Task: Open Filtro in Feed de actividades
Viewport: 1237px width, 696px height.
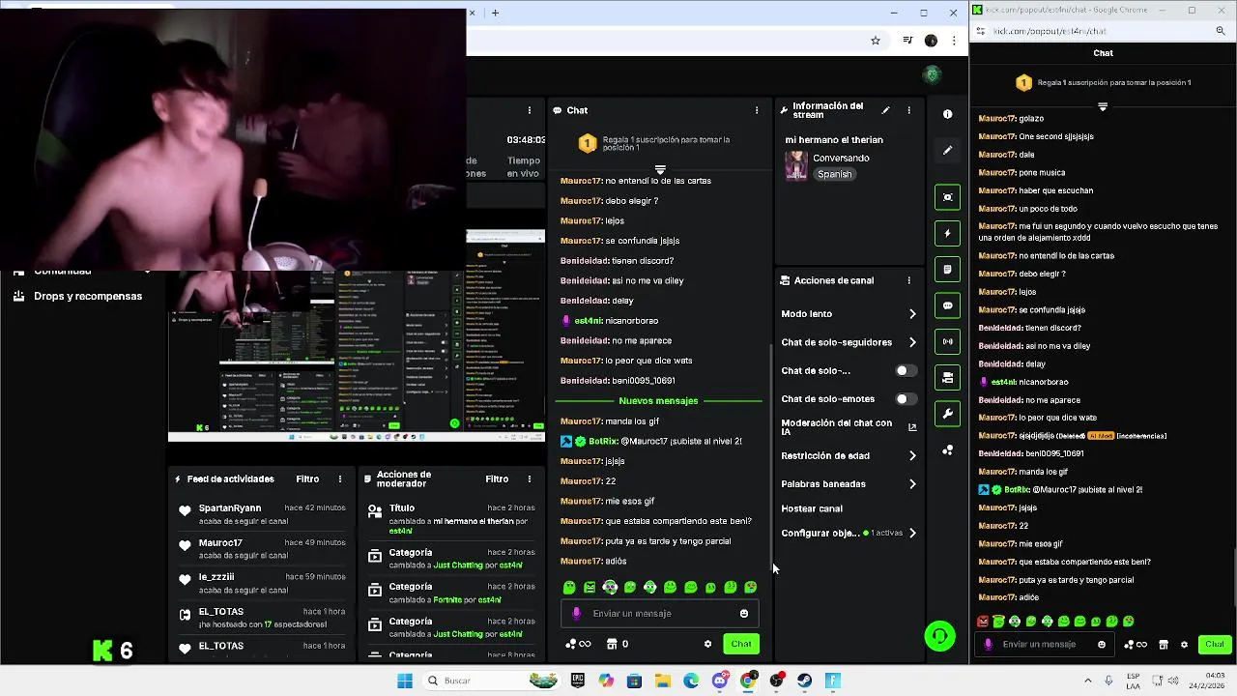Action: point(307,478)
